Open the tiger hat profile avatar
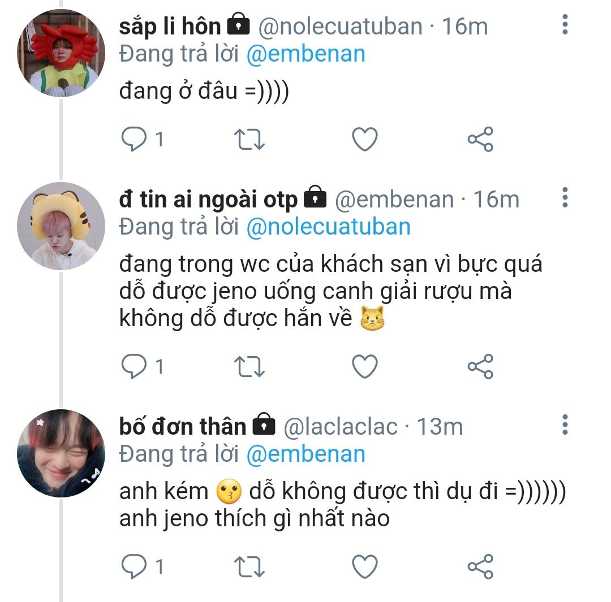611x602 pixels. click(61, 226)
